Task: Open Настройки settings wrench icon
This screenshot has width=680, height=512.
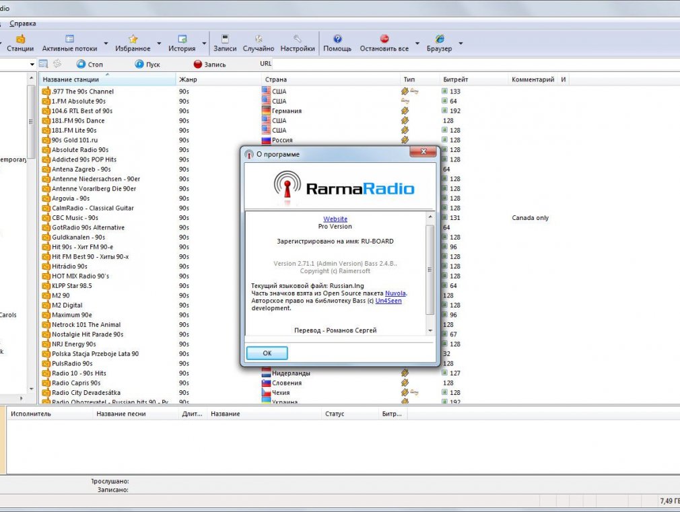Action: click(x=298, y=43)
